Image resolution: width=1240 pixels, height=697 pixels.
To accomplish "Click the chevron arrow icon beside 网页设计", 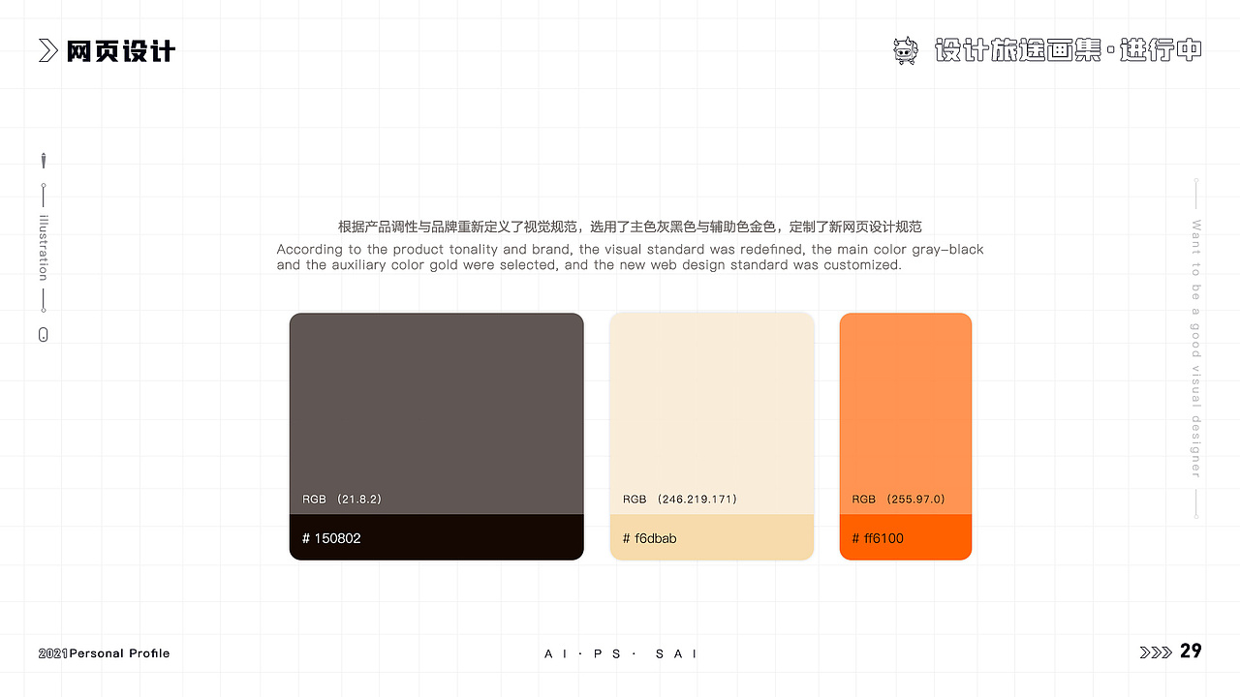I will point(47,51).
